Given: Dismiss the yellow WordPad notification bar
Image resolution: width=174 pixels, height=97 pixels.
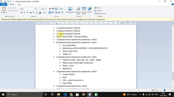Looking at the screenshot, I should coord(172,19).
